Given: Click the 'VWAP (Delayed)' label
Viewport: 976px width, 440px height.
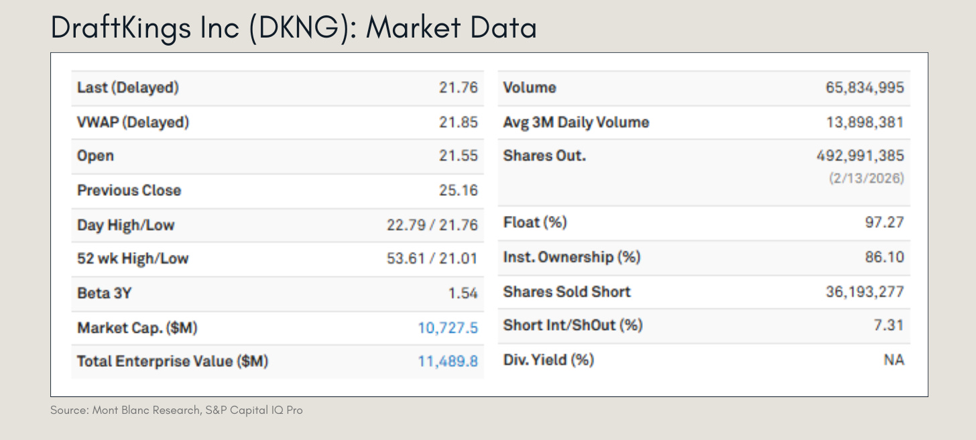Looking at the screenshot, I should pos(133,123).
